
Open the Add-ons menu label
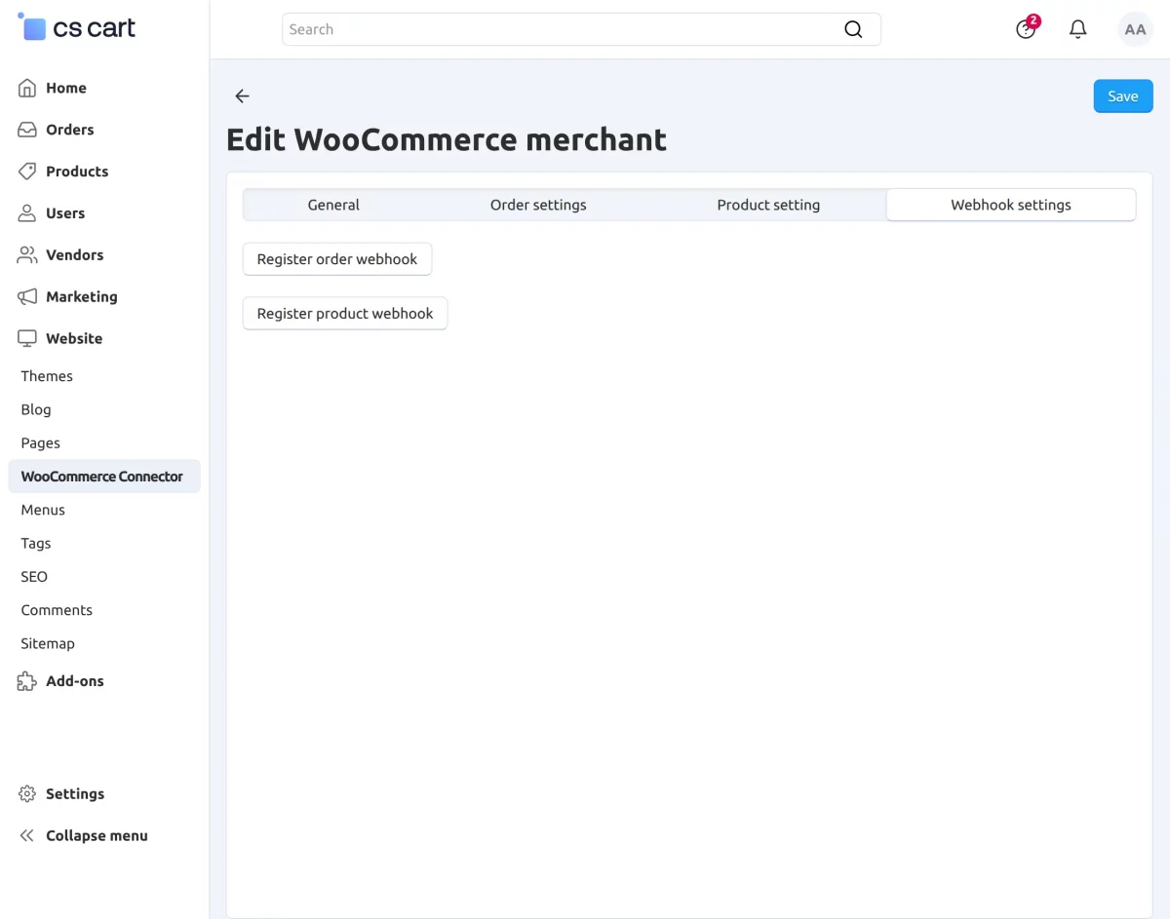point(75,681)
